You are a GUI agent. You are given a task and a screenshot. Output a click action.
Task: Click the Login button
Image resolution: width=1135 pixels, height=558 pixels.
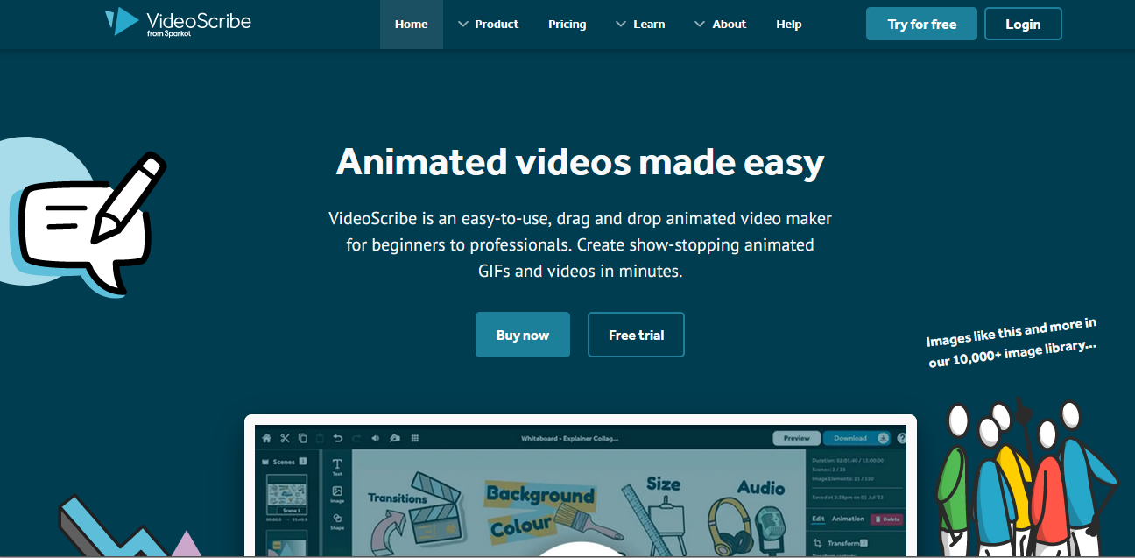point(1023,24)
